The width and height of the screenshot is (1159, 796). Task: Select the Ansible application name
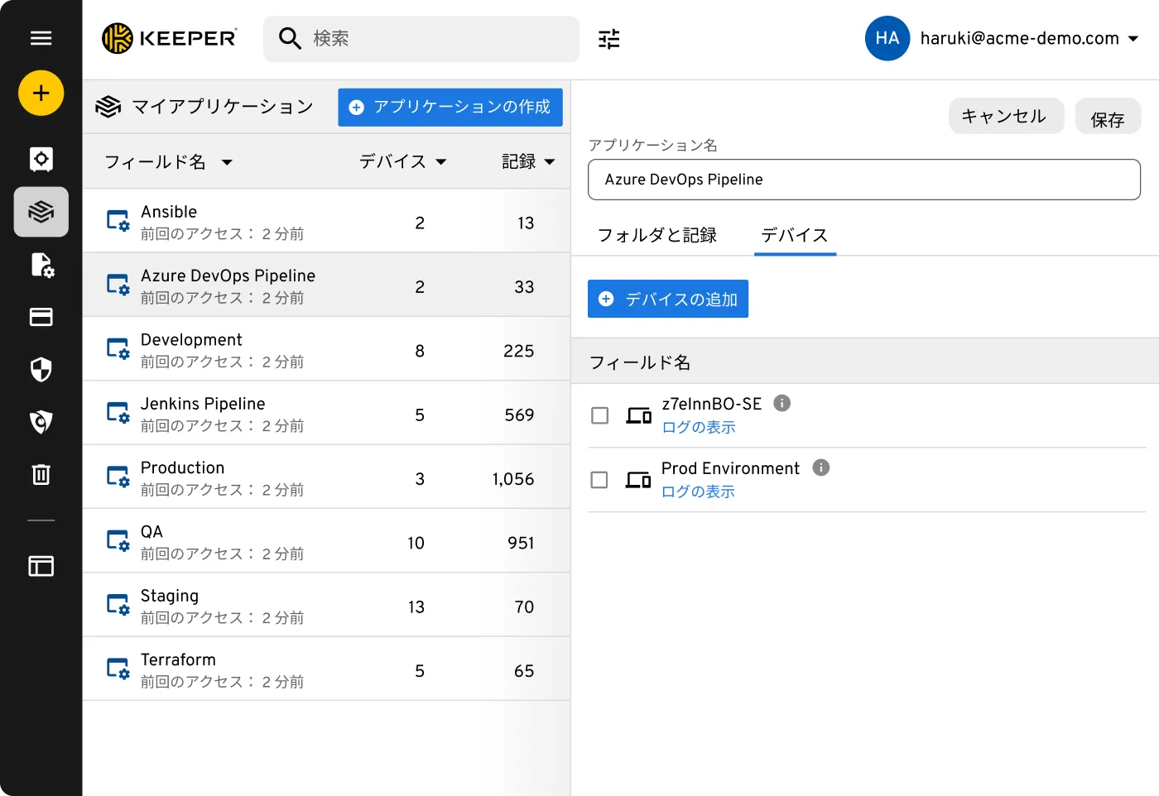point(169,212)
